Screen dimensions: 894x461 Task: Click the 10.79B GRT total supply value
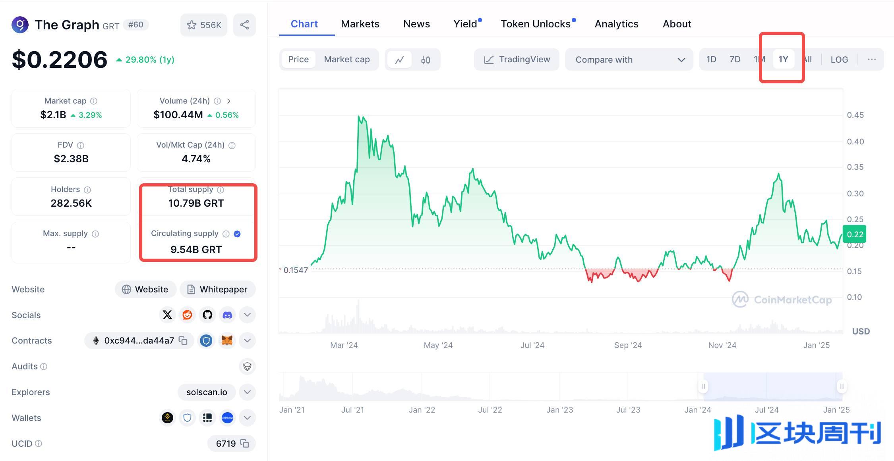tap(196, 203)
